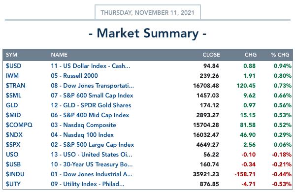Sort table by SYM column header
Screen dimensions: 295x192
[11, 55]
